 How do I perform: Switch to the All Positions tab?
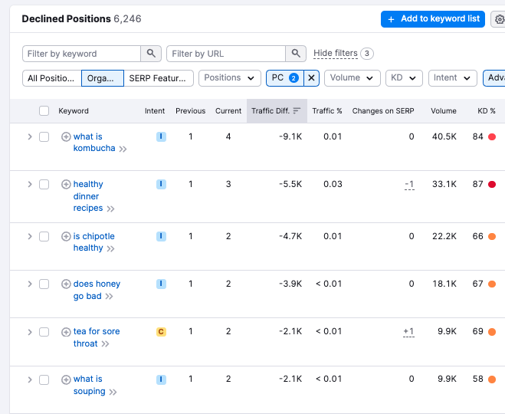pos(51,78)
